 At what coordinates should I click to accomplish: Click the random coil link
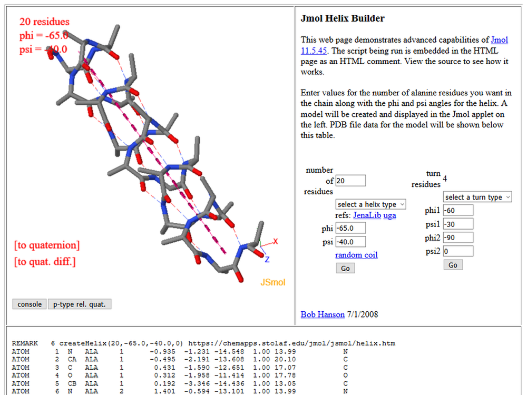point(356,255)
